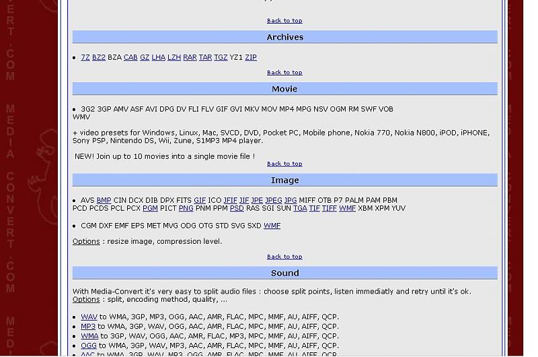The width and height of the screenshot is (538, 357).
Task: Open the LZH archive link
Action: click(174, 58)
